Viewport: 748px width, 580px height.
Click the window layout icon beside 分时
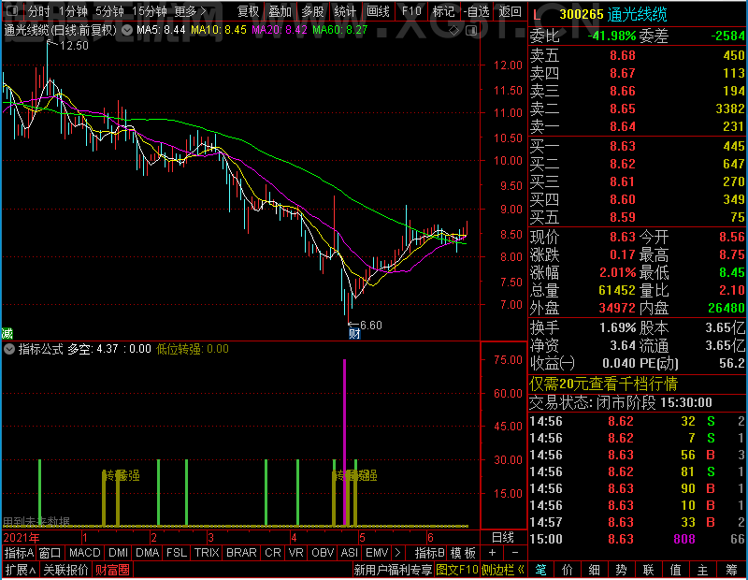pyautogui.click(x=12, y=10)
